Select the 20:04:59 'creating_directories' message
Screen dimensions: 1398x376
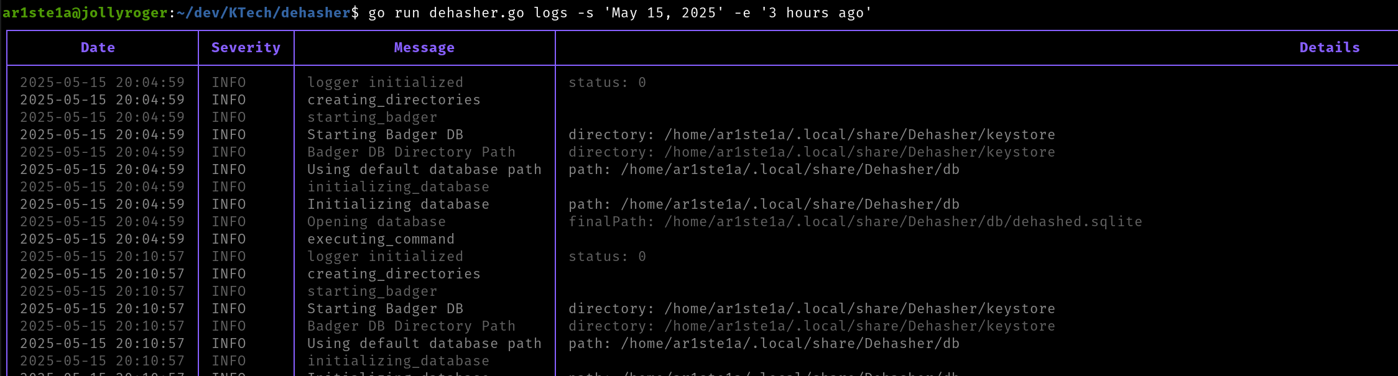coord(394,100)
